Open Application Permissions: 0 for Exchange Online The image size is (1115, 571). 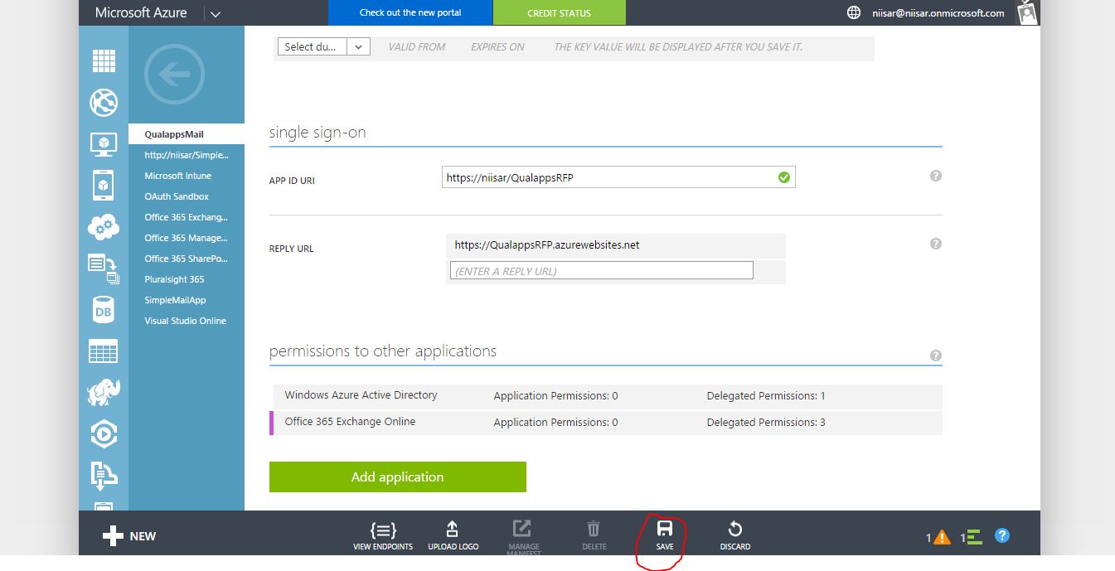(555, 423)
